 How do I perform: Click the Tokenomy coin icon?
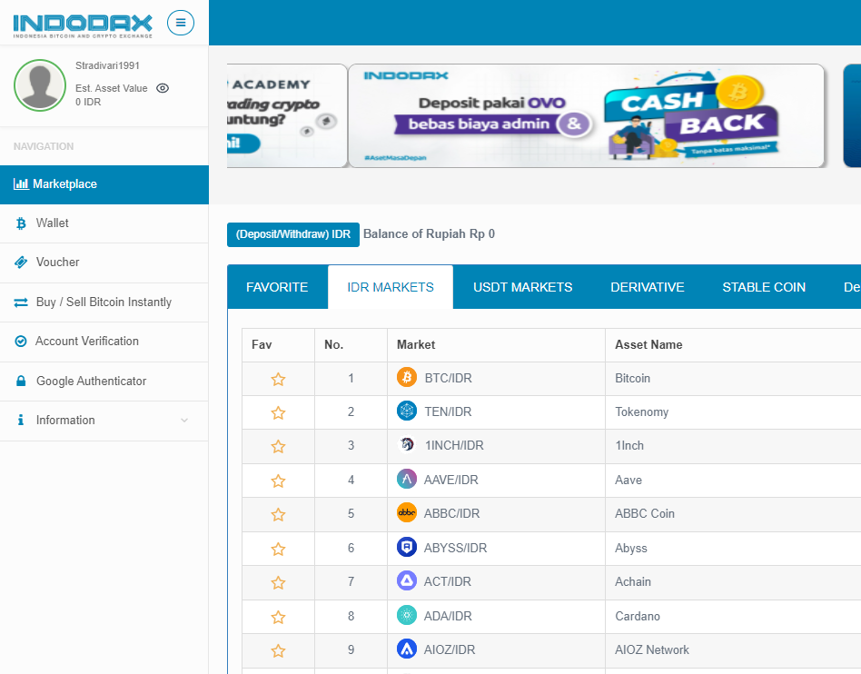click(x=407, y=411)
